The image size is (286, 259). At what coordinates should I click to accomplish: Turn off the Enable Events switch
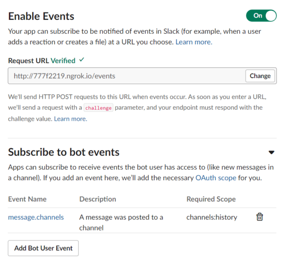[x=261, y=16]
